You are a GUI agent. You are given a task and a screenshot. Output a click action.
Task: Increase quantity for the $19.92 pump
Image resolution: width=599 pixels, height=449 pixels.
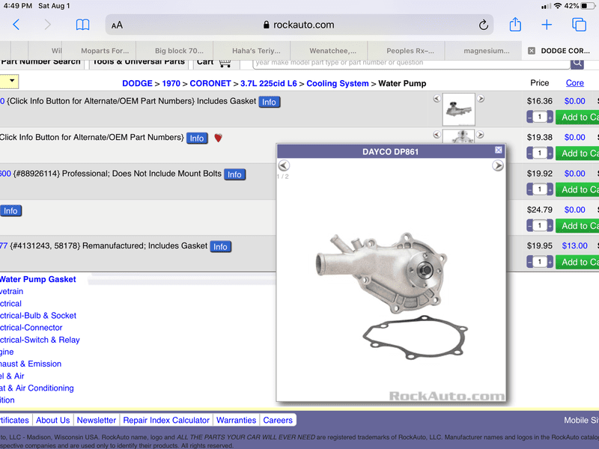550,190
